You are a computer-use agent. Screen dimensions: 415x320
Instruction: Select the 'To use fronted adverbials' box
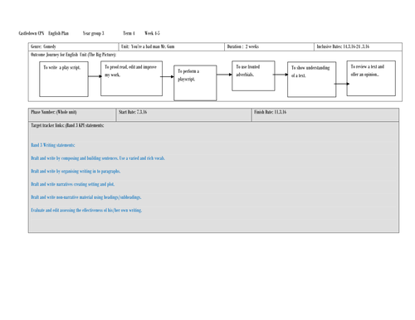(x=253, y=76)
